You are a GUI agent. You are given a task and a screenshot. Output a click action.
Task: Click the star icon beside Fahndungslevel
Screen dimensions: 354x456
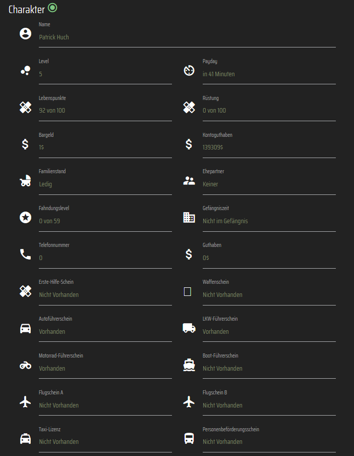[x=26, y=217]
